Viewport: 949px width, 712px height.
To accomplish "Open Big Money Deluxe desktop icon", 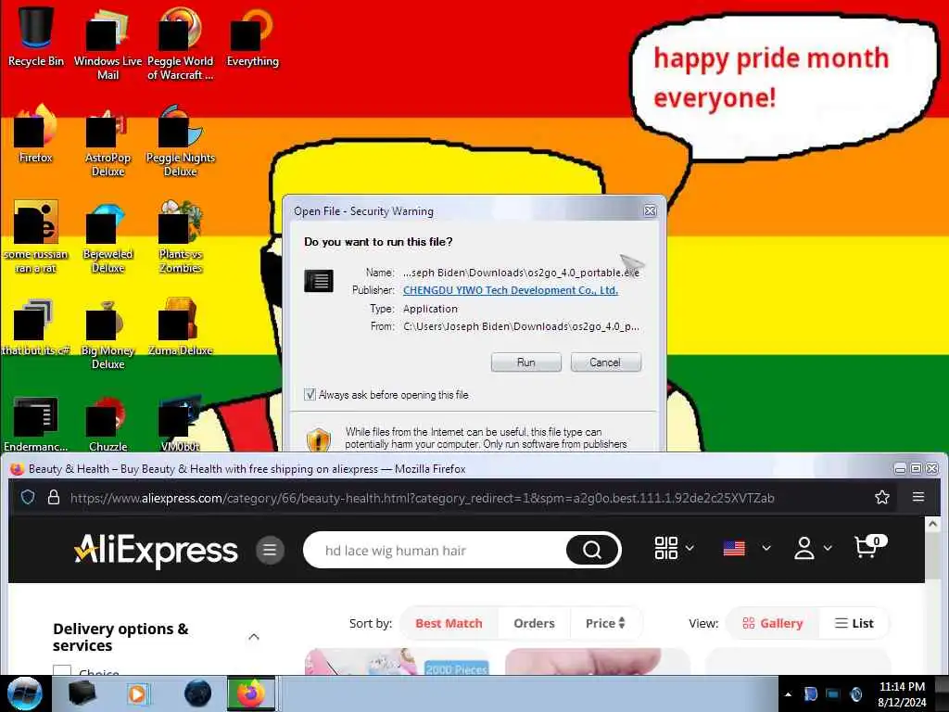I will 108,333.
